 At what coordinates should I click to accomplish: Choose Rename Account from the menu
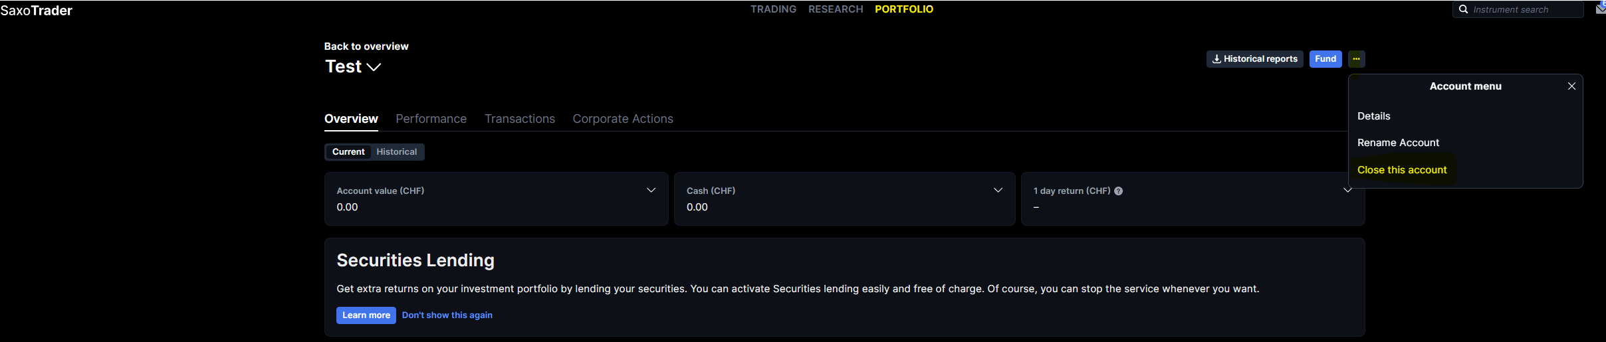pyautogui.click(x=1398, y=143)
